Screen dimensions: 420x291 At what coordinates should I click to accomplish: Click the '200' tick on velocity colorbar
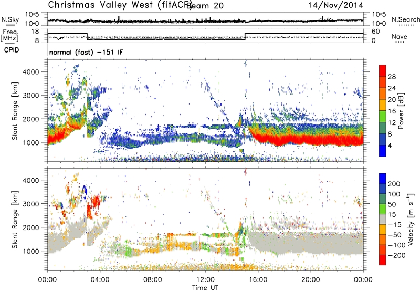tap(394, 184)
